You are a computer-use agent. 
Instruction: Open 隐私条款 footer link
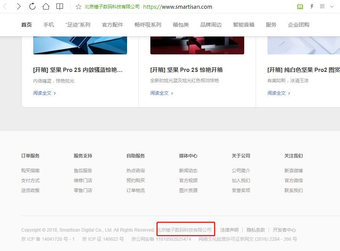click(256, 230)
